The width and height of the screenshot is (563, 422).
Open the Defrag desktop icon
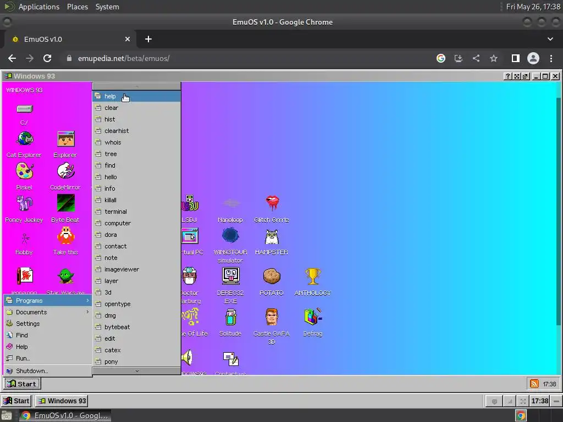[x=313, y=317]
